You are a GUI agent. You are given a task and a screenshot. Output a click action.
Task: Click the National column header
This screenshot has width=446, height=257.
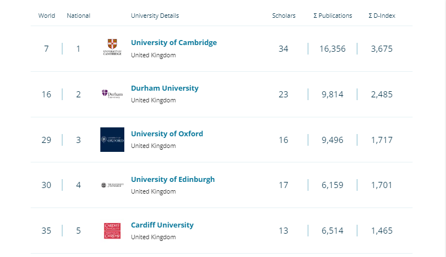[x=79, y=16]
